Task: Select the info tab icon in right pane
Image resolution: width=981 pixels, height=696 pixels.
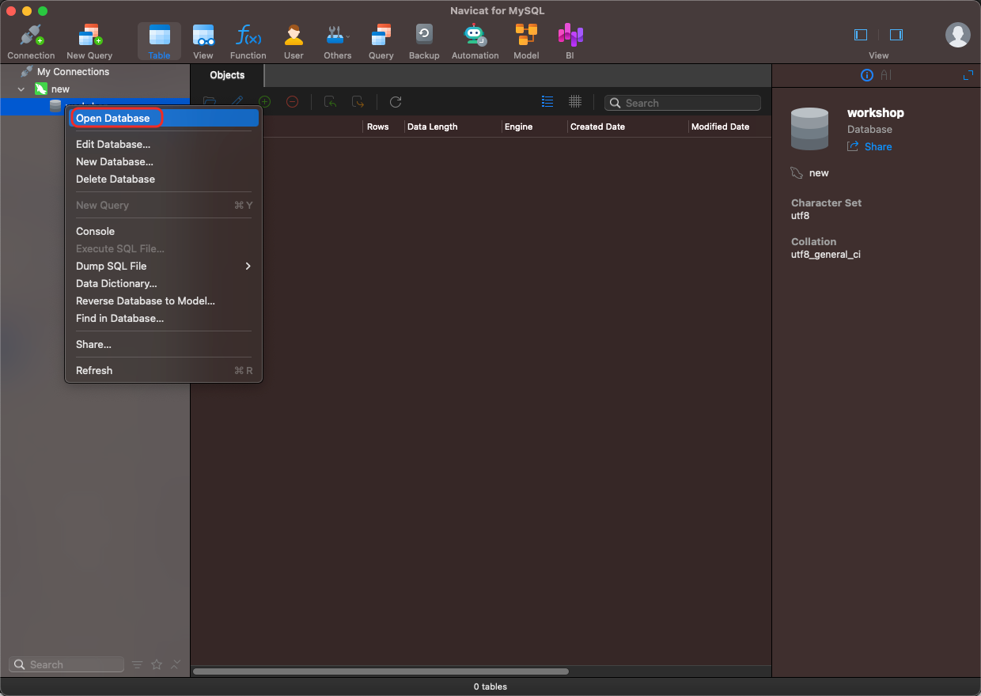Action: [x=866, y=75]
